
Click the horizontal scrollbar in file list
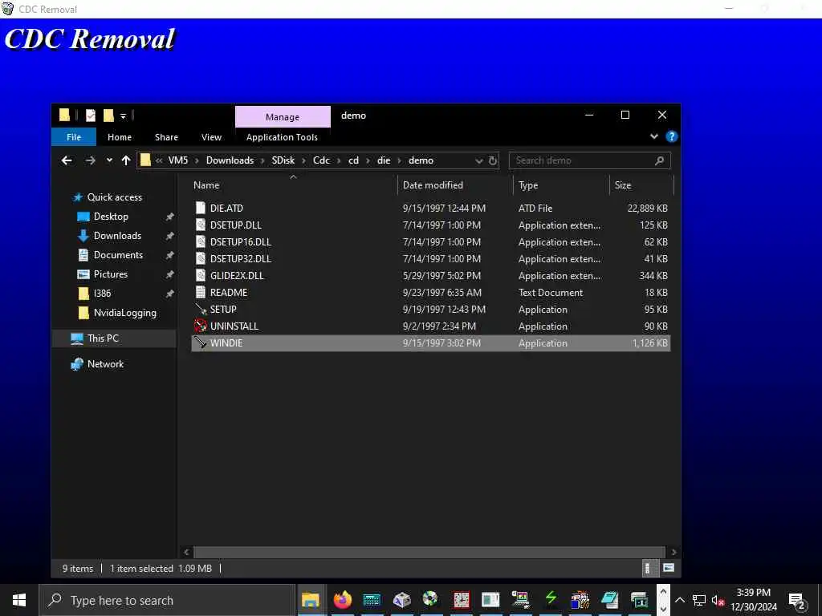(429, 552)
